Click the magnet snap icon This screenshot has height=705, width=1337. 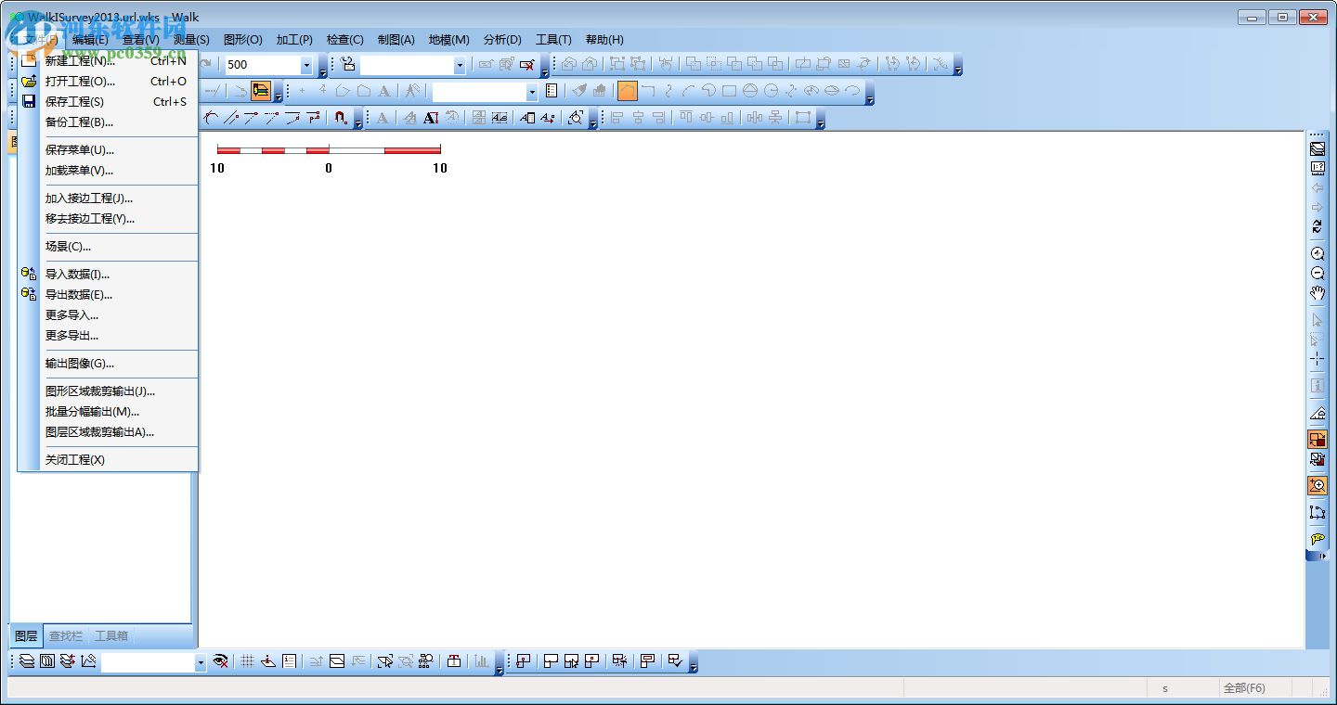[341, 118]
